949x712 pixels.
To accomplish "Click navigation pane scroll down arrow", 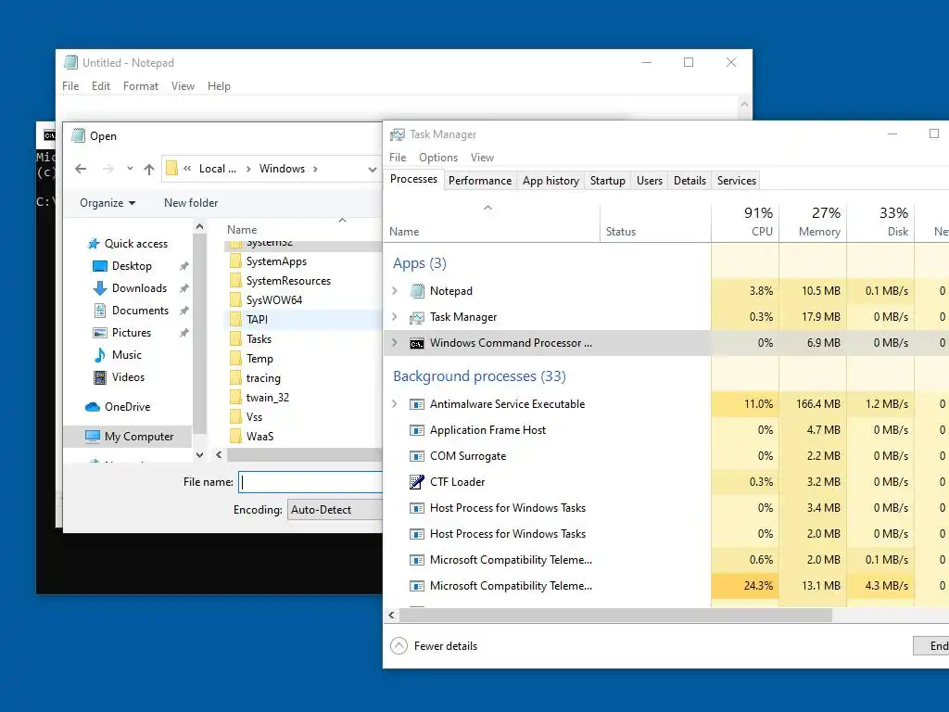I will click(200, 454).
